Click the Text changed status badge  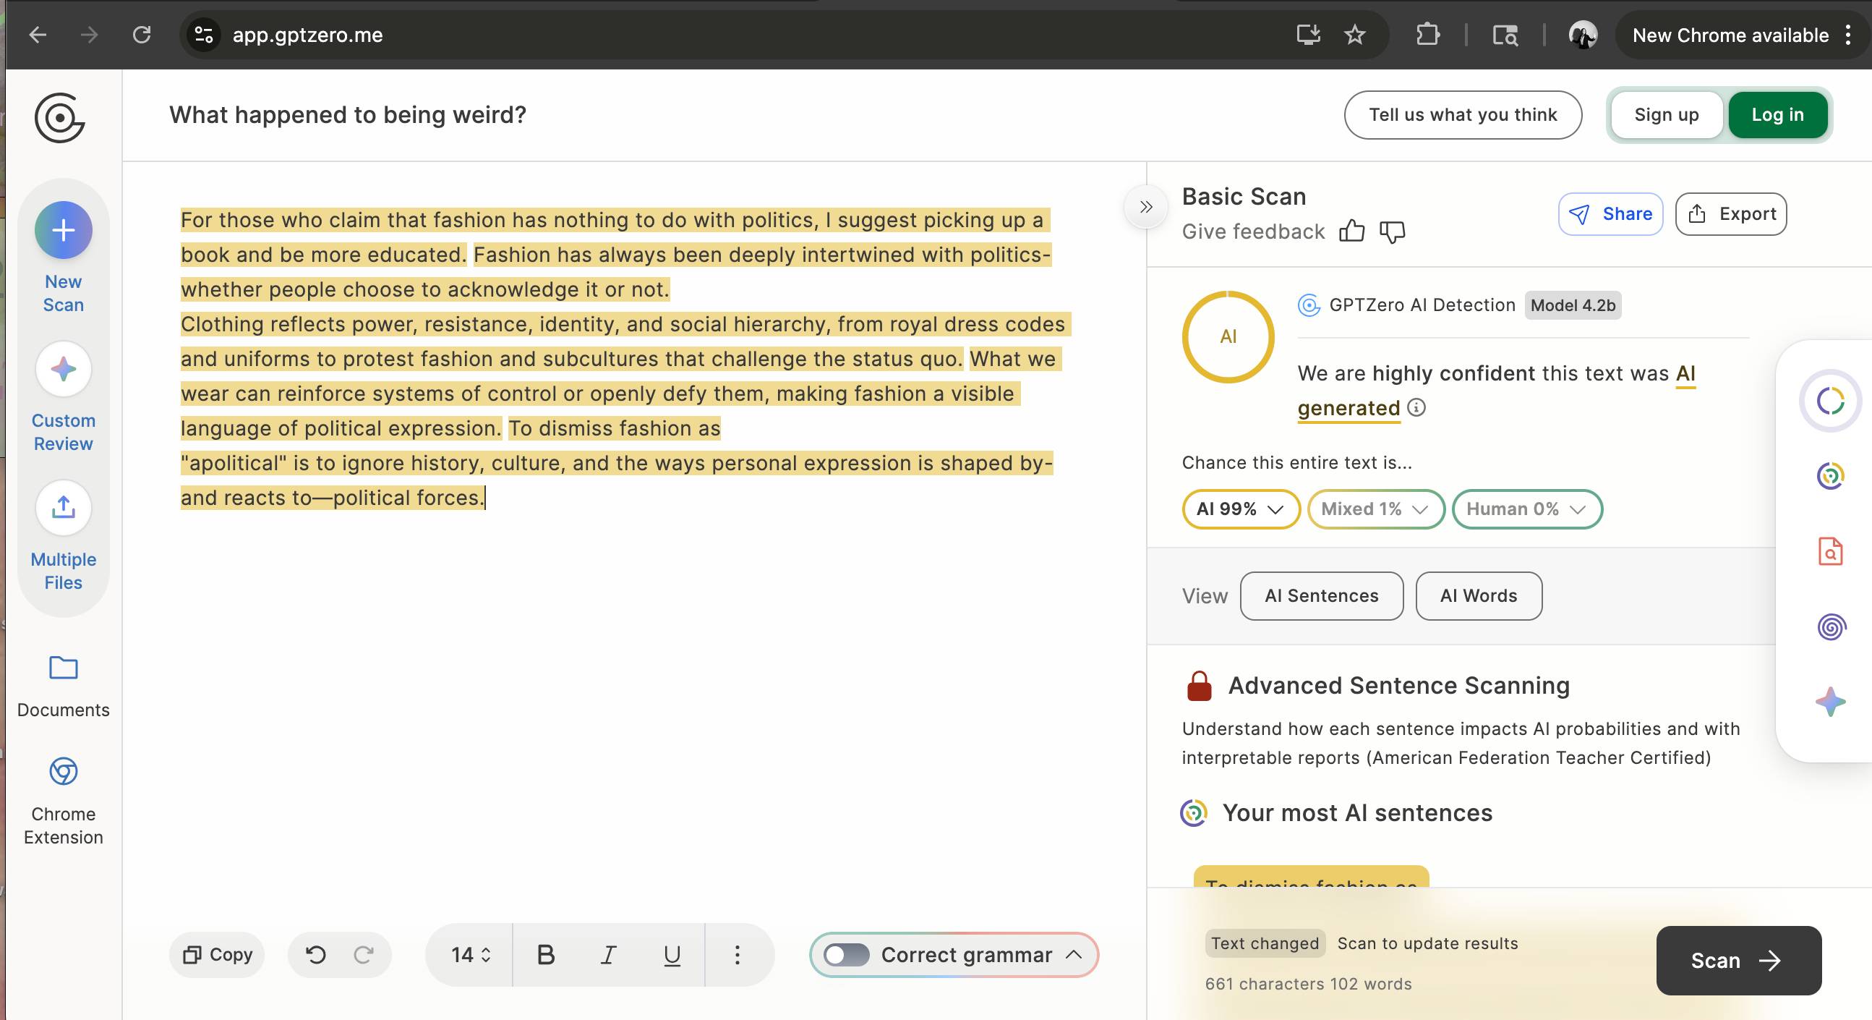coord(1265,943)
